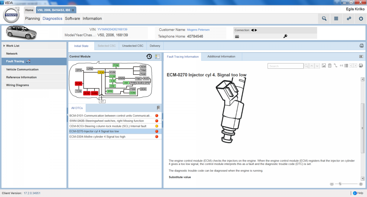Open the list menu icon in header

coord(336,19)
